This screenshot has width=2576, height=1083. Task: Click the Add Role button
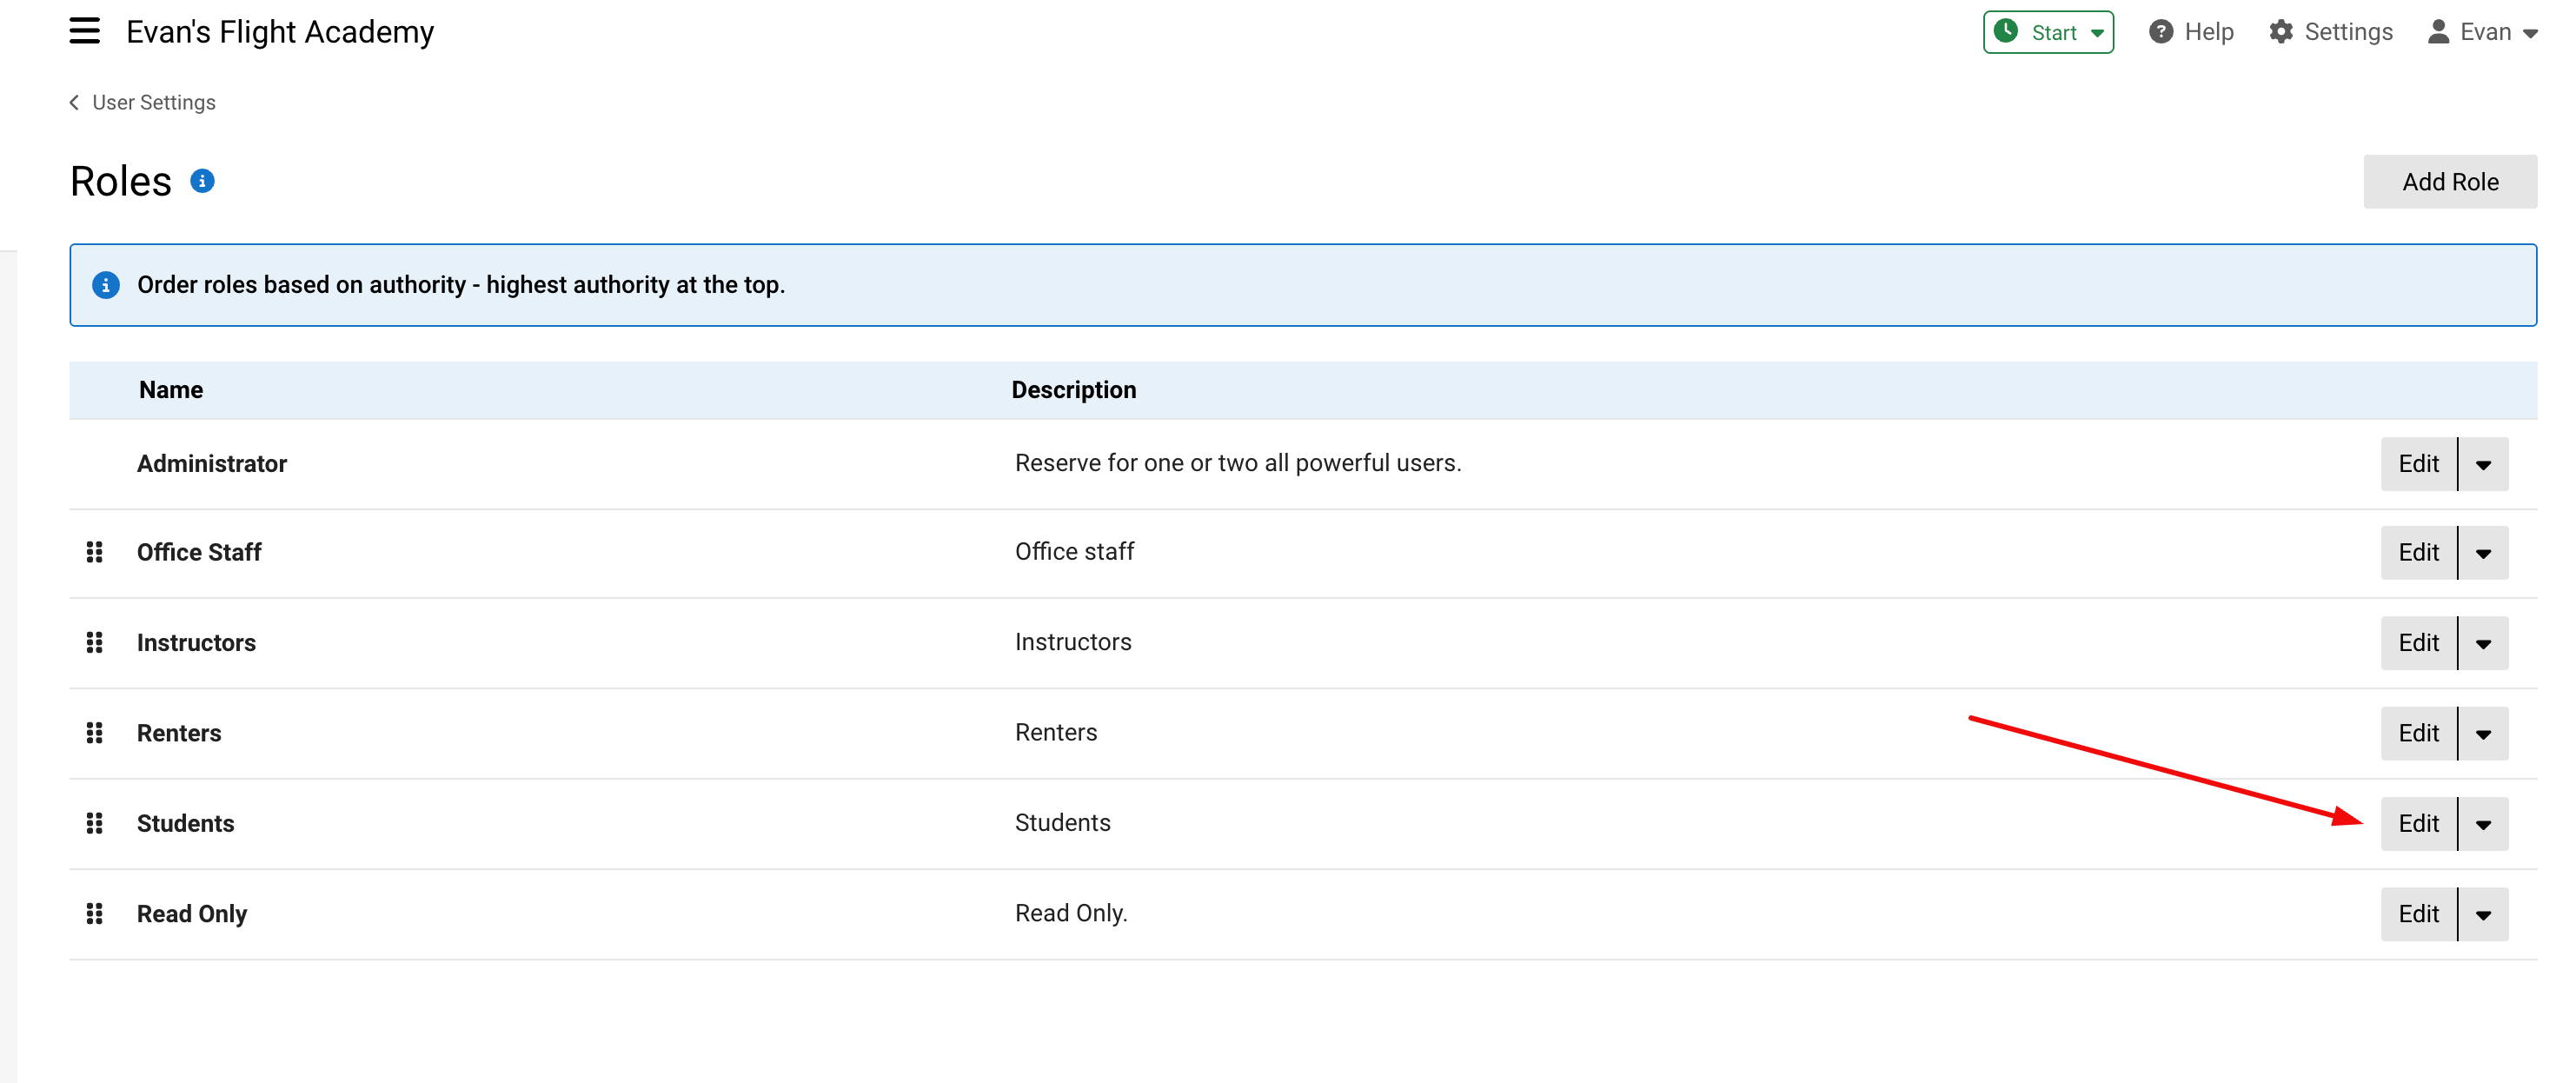coord(2450,182)
